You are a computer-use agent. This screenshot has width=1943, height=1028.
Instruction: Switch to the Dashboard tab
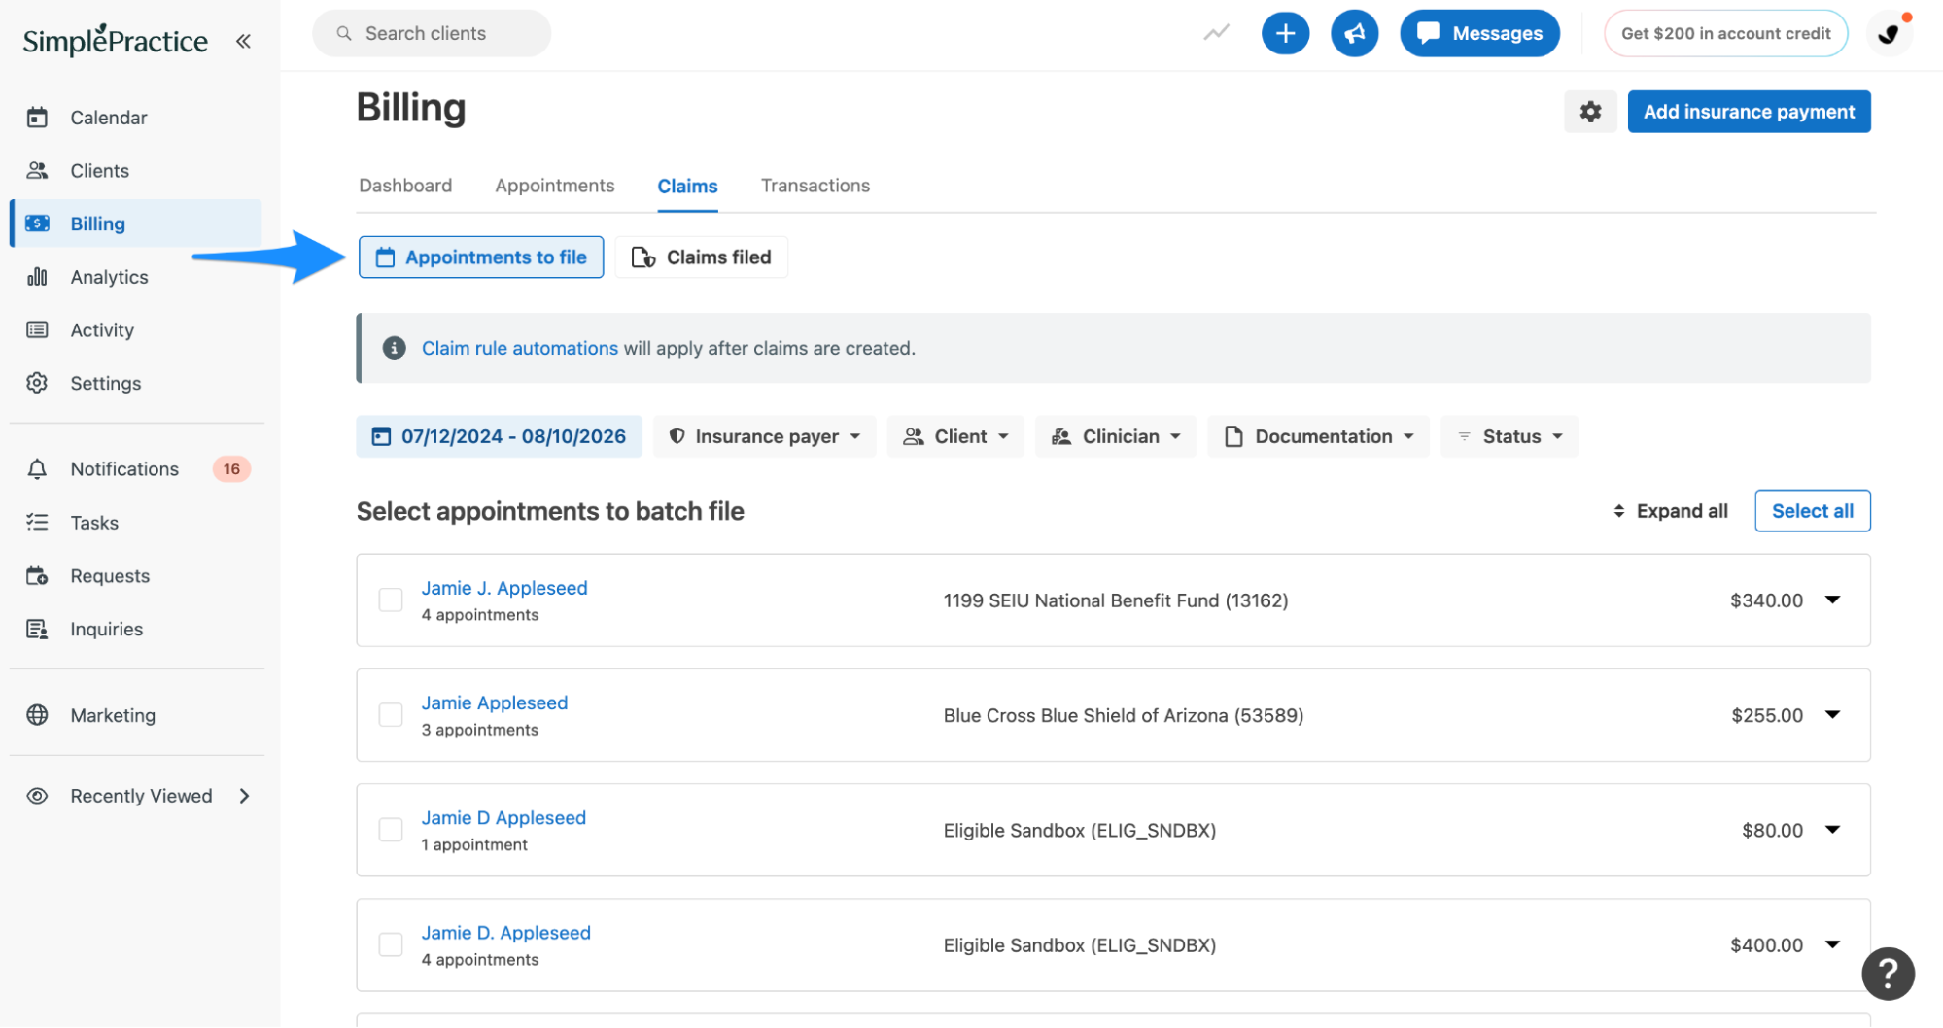pos(405,186)
